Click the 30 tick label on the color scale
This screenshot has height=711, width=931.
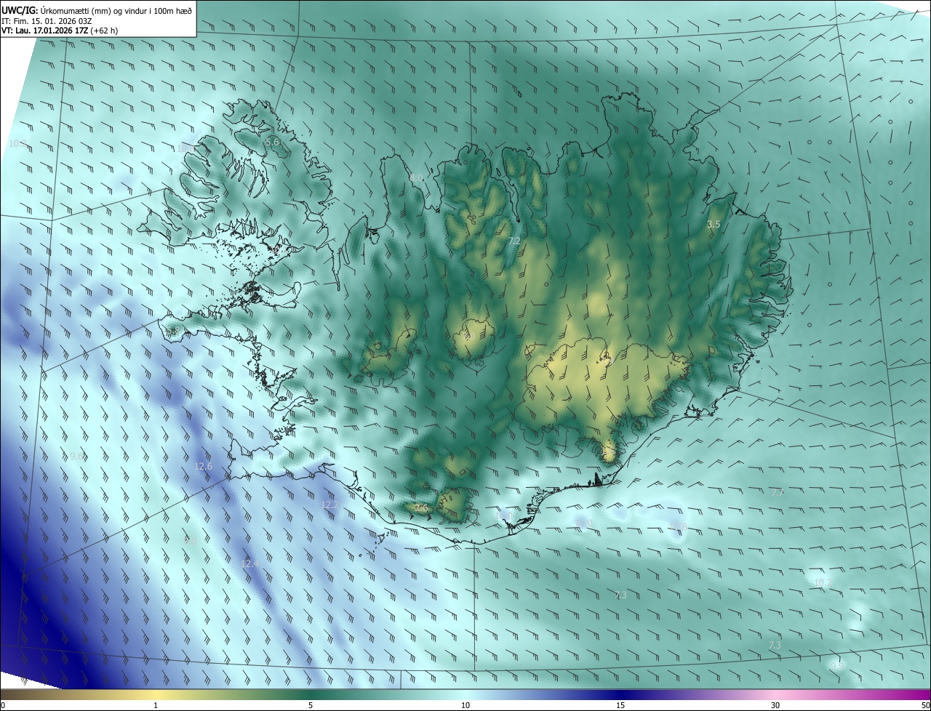click(x=775, y=705)
